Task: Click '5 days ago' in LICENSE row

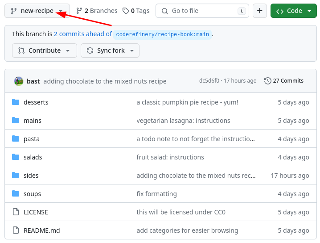Action: click(293, 212)
